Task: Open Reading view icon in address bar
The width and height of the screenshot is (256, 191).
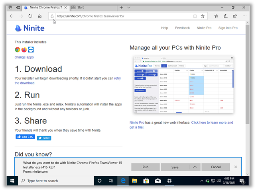Action: coord(195,16)
